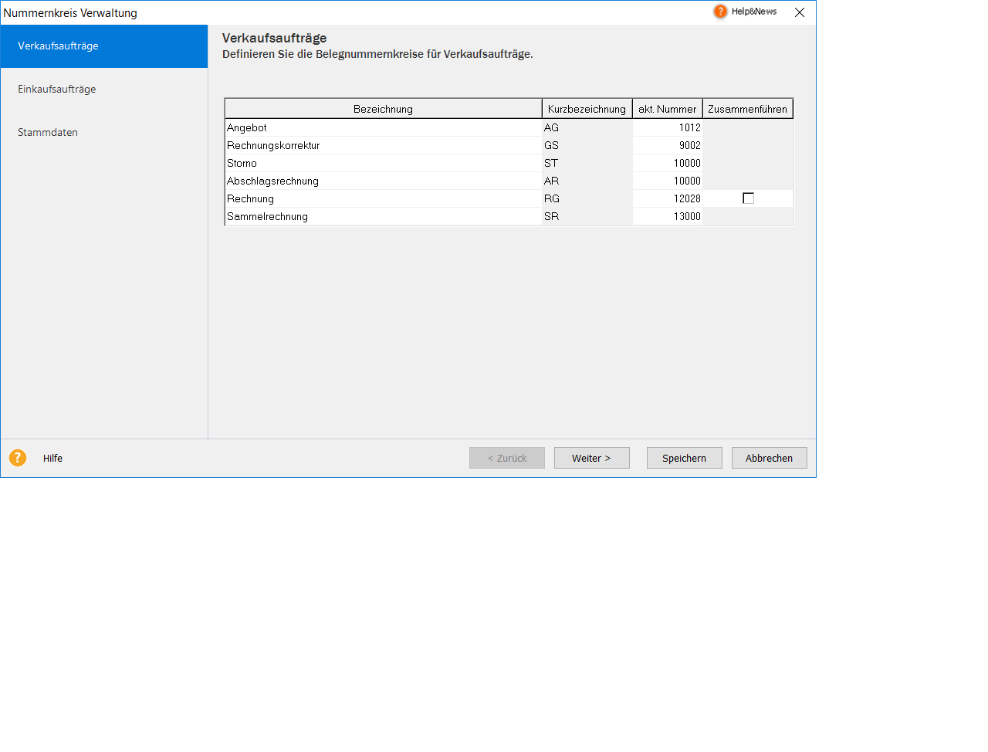Click the RG short code cell
The width and height of the screenshot is (988, 752).
587,199
